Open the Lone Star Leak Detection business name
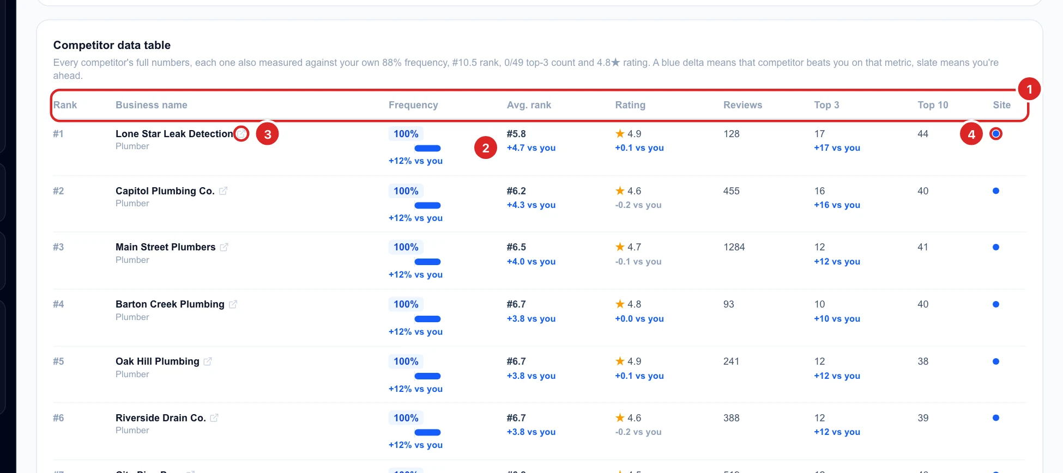Image resolution: width=1063 pixels, height=473 pixels. (x=174, y=134)
